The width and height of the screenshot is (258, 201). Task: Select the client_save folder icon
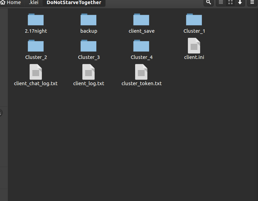point(141,20)
